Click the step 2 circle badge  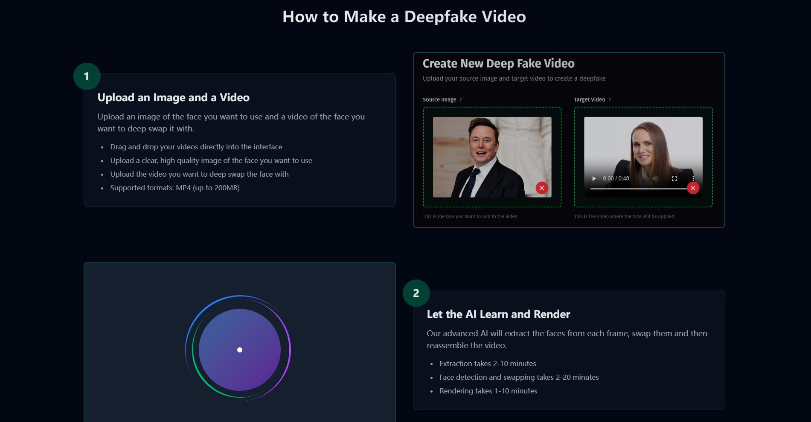pyautogui.click(x=415, y=294)
